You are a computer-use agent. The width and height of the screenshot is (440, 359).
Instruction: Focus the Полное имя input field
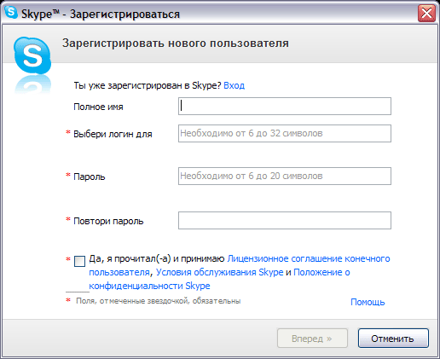click(285, 107)
